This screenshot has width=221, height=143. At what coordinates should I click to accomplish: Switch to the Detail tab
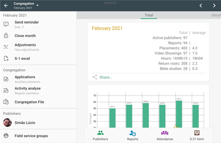tap(216, 15)
